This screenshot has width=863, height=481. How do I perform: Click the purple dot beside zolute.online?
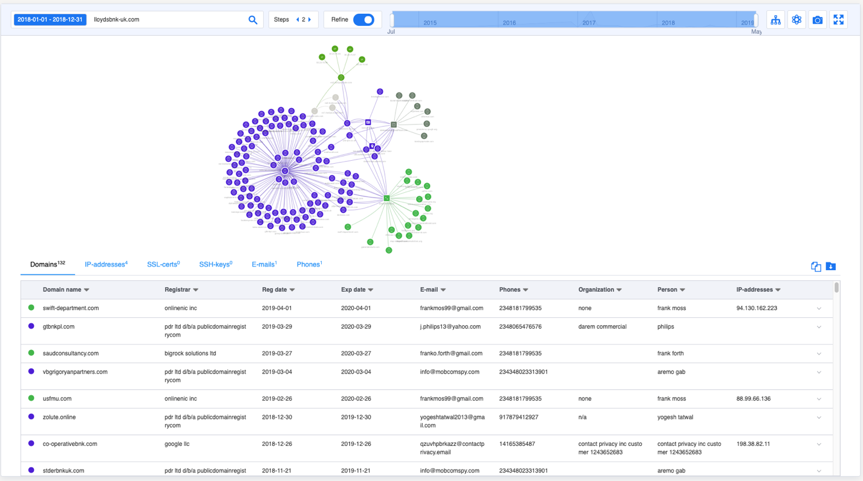click(31, 417)
